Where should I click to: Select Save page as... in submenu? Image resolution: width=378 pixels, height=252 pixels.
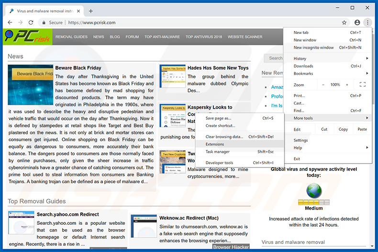240,118
